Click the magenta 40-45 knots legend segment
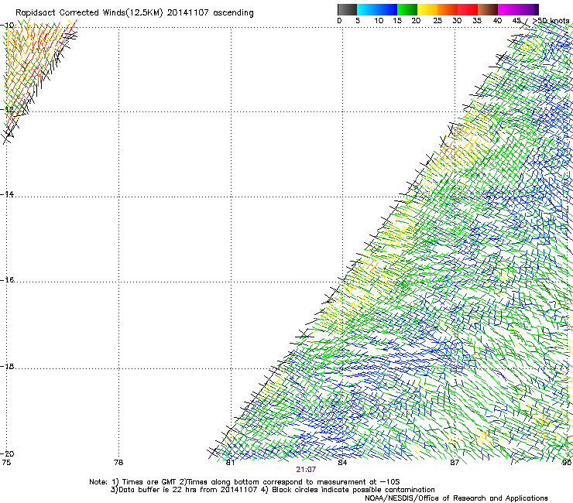The height and width of the screenshot is (503, 573). pos(508,9)
